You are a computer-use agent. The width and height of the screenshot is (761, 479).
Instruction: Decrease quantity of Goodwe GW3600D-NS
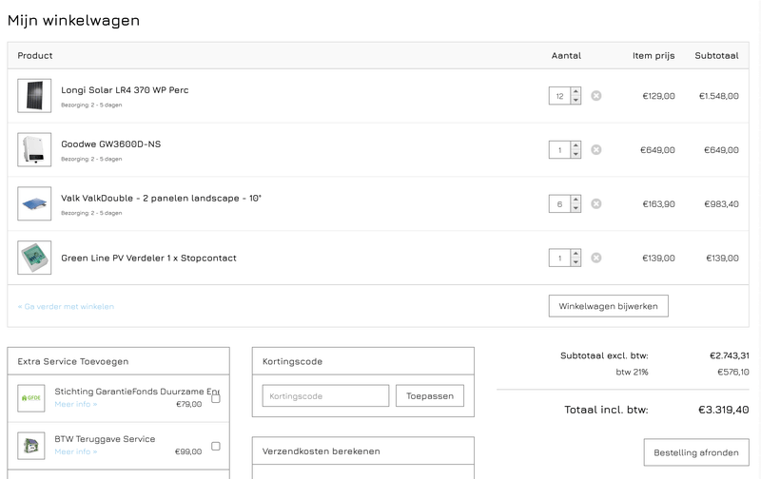576,154
